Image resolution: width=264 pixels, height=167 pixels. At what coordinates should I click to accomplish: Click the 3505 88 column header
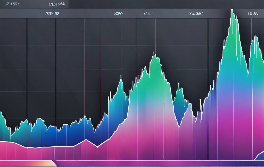point(52,14)
